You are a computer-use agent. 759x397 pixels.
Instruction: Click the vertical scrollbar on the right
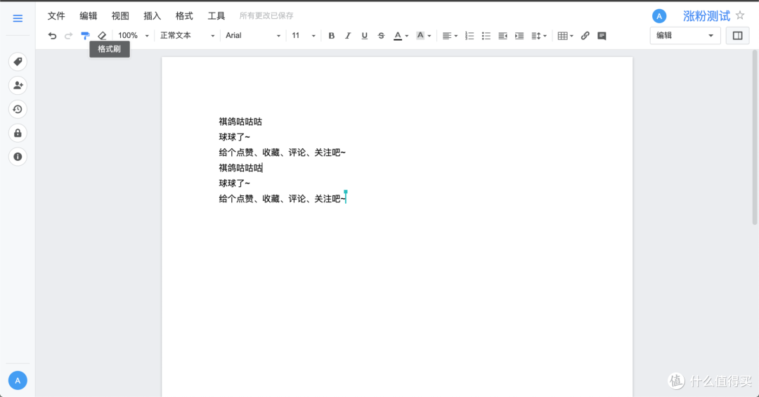pos(755,138)
